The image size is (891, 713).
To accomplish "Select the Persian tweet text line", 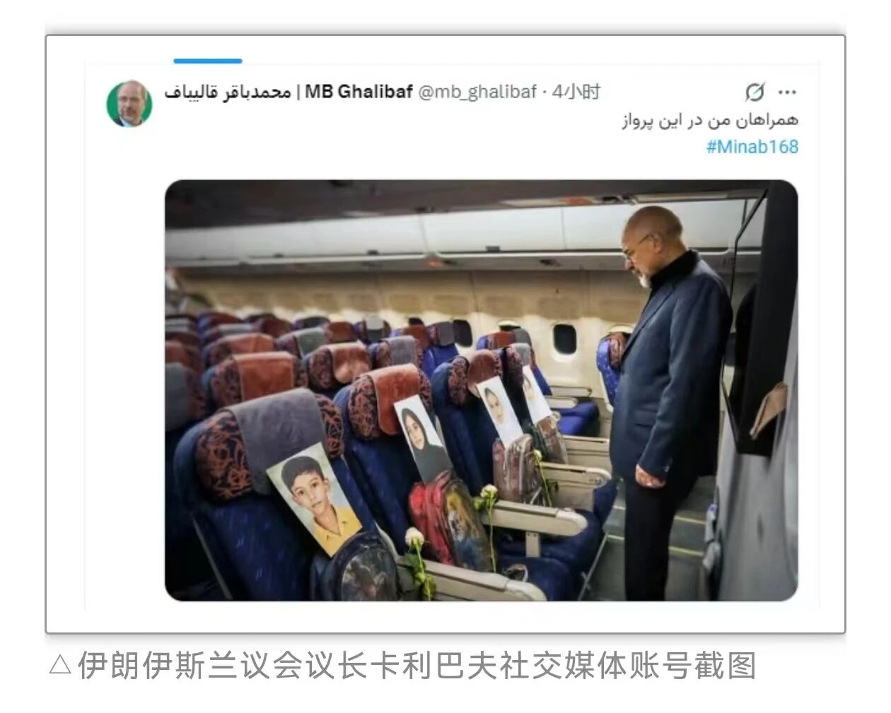I will coord(710,120).
